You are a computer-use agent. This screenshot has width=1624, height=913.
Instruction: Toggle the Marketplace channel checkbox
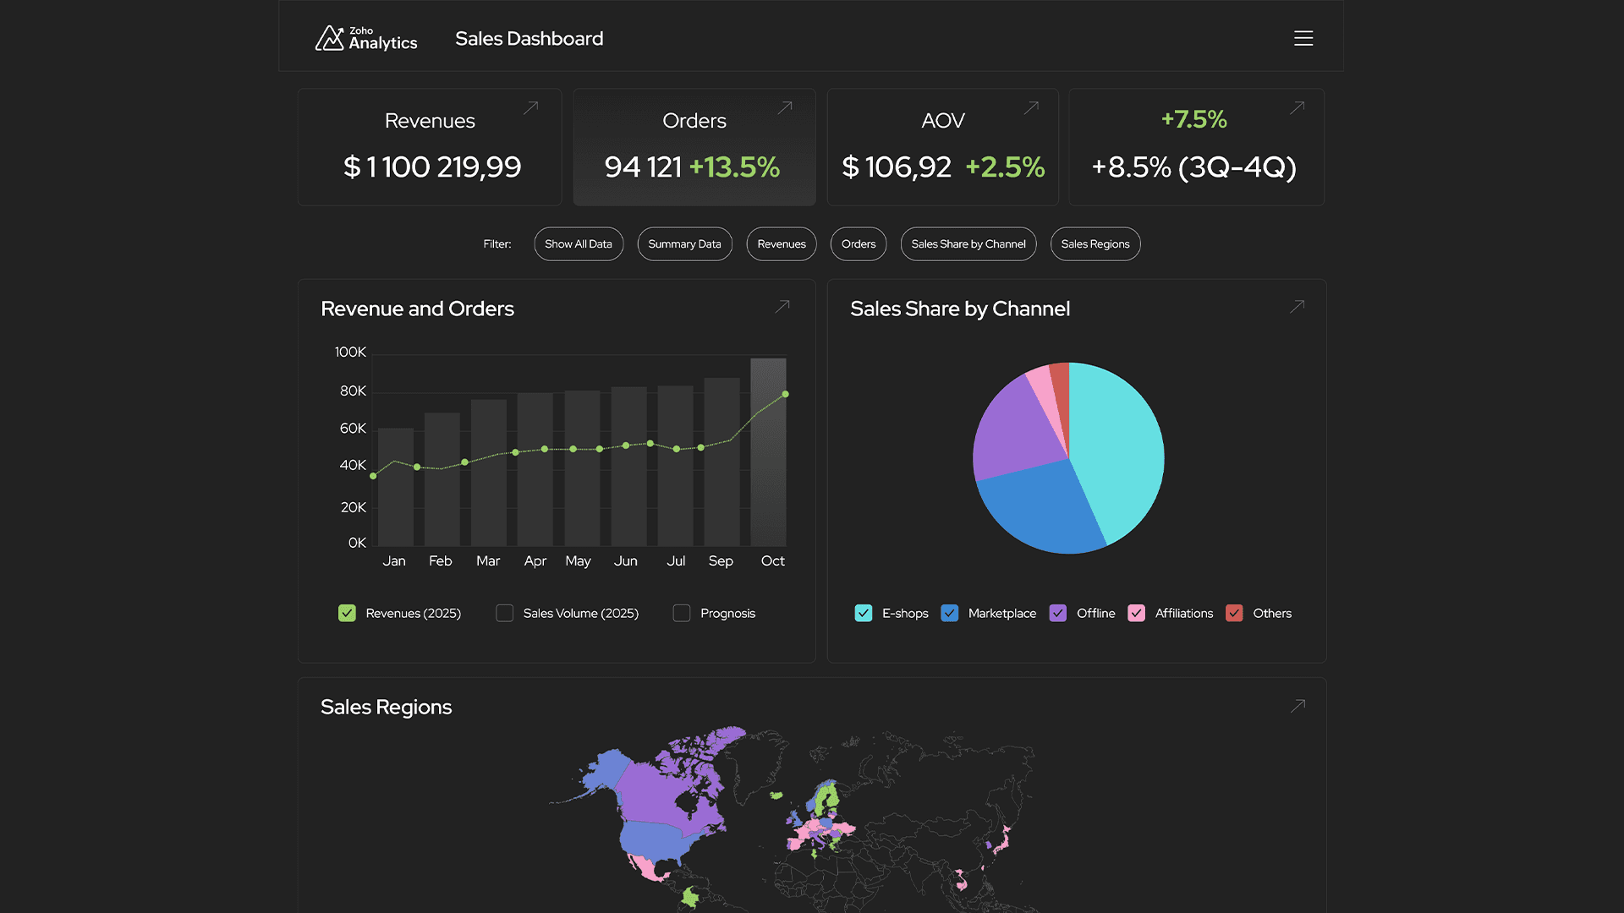click(x=949, y=613)
